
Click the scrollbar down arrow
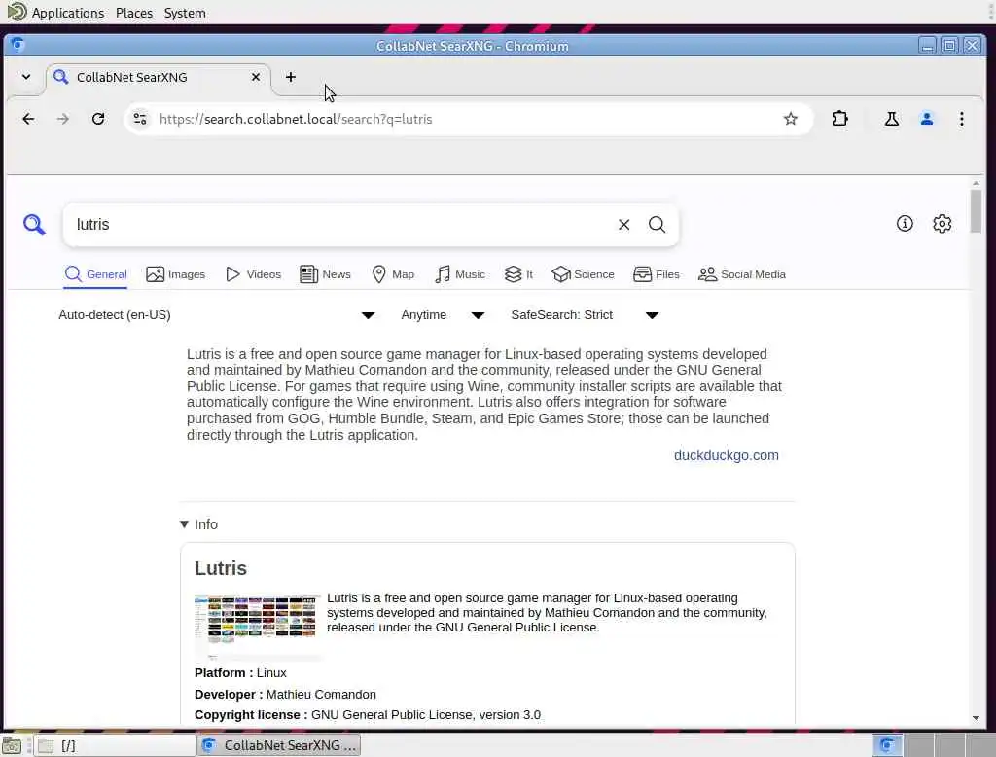pos(976,717)
